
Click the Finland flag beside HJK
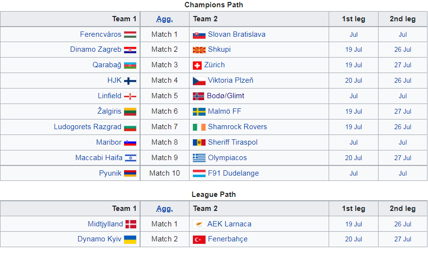pyautogui.click(x=130, y=81)
